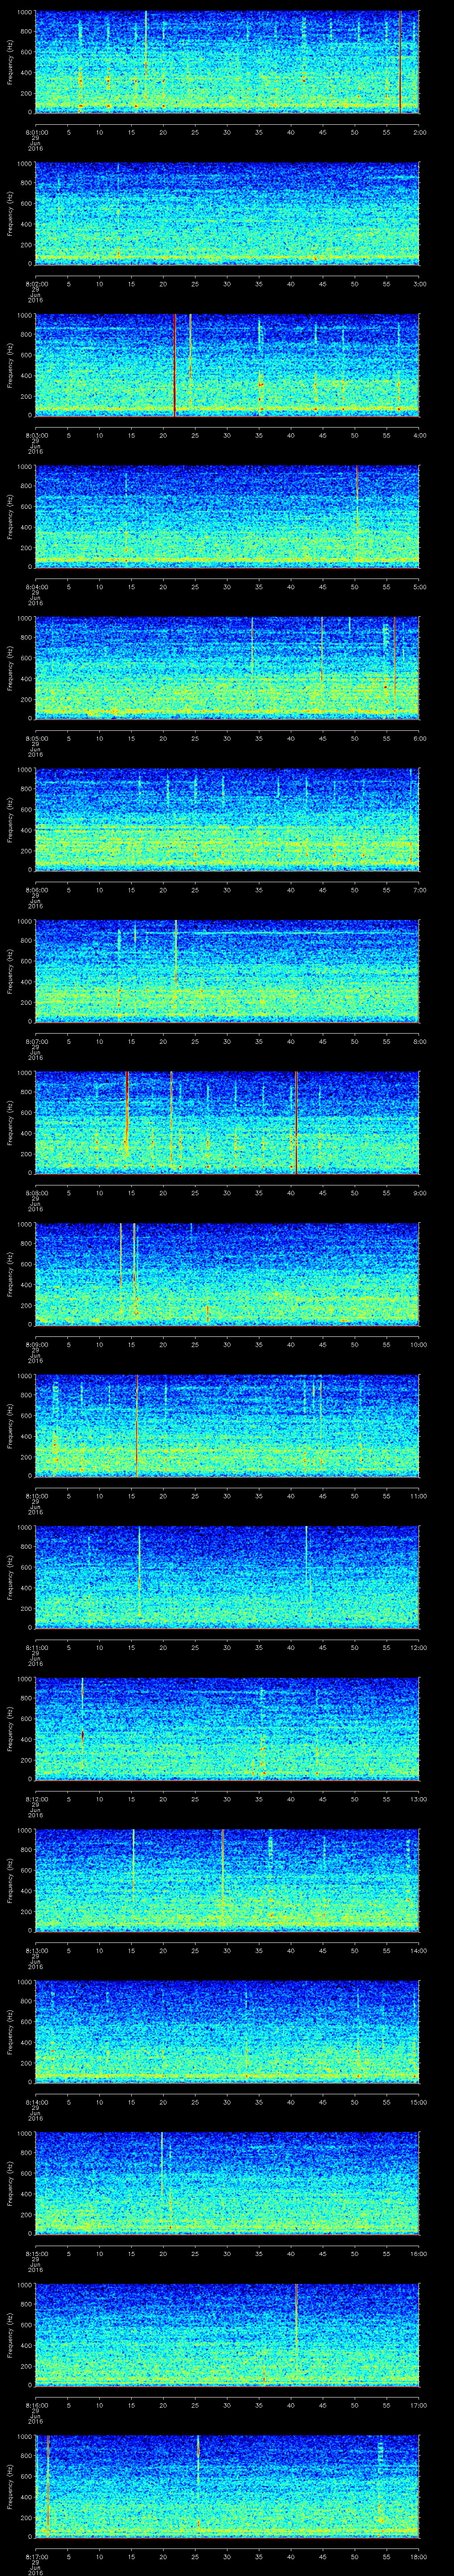Viewport: 454px width, 2576px height.
Task: Click the 2:00 end time label
Action: 420,131
